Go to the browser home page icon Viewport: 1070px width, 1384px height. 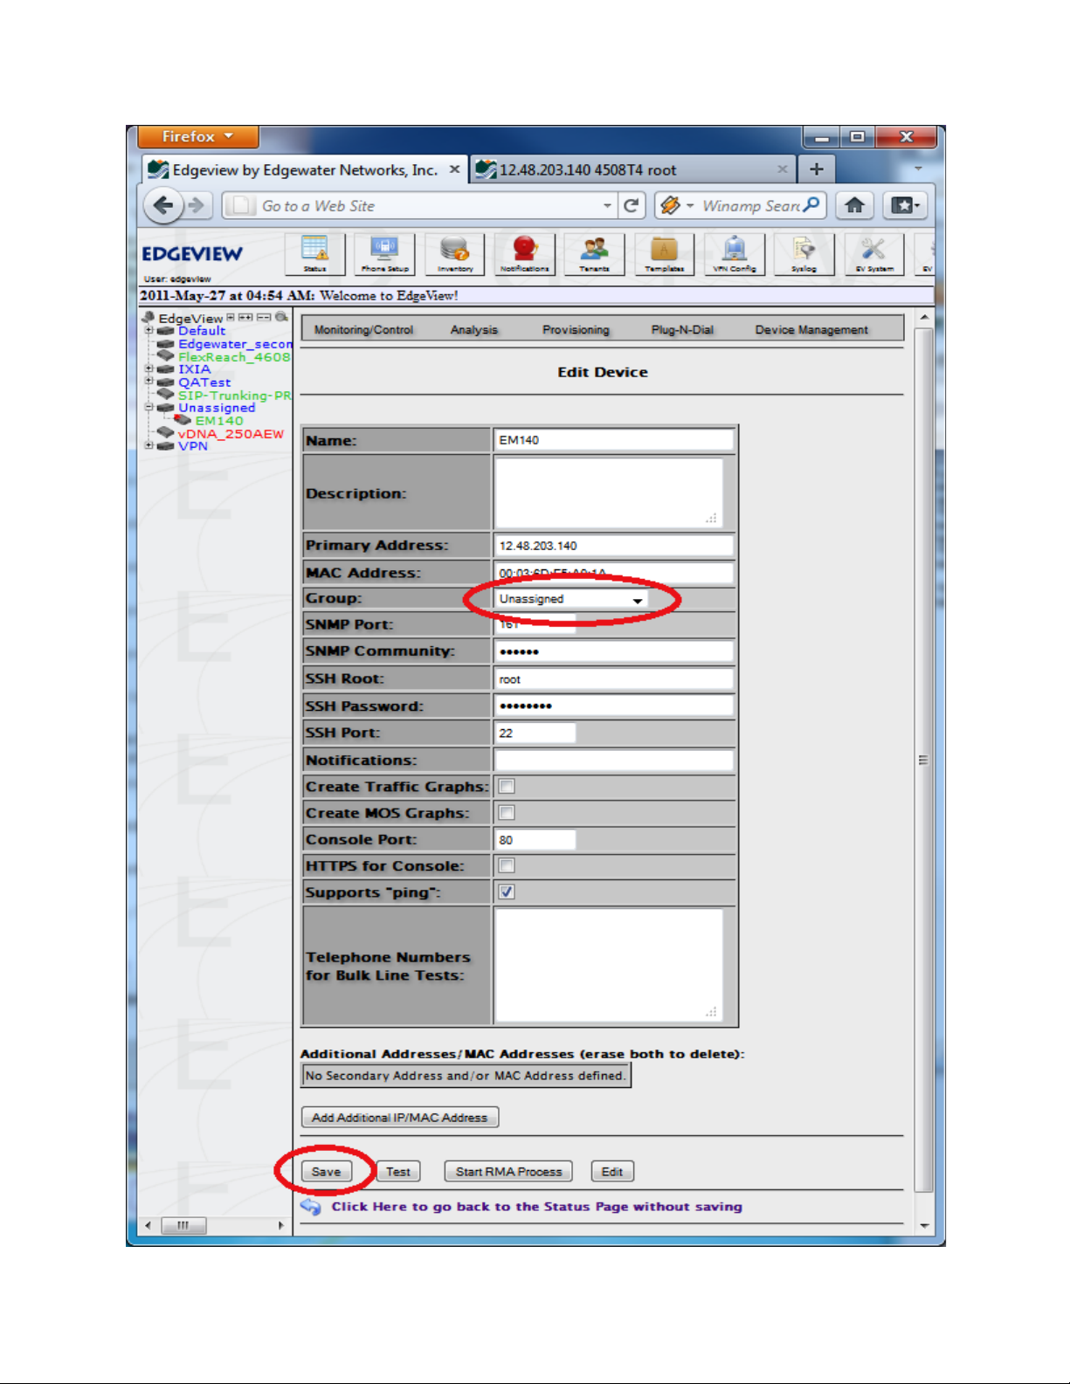tap(854, 205)
